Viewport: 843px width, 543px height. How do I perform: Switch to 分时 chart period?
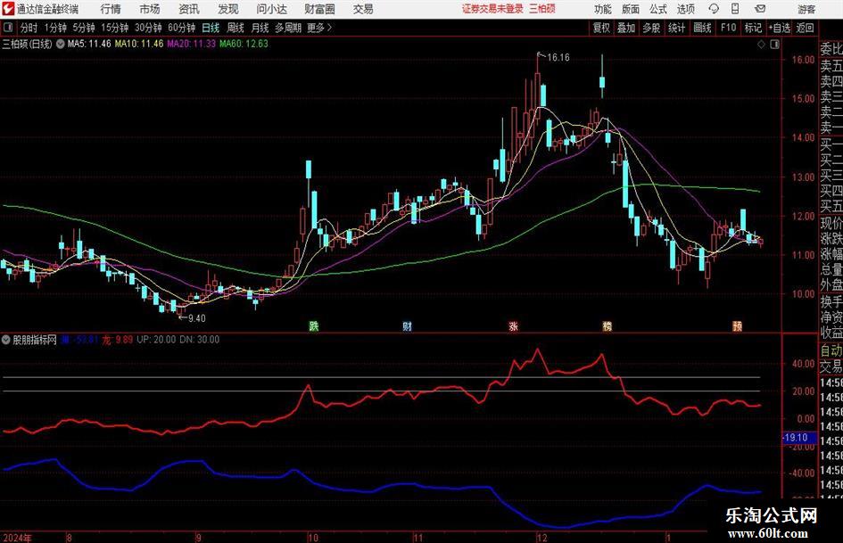click(29, 28)
